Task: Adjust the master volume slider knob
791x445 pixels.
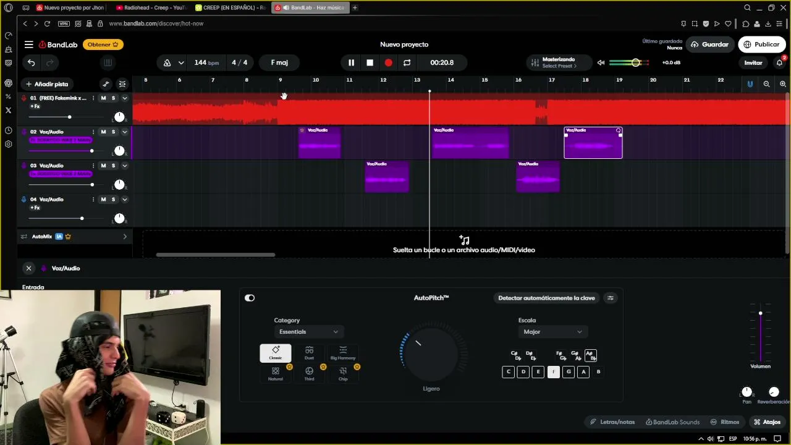Action: coord(635,62)
